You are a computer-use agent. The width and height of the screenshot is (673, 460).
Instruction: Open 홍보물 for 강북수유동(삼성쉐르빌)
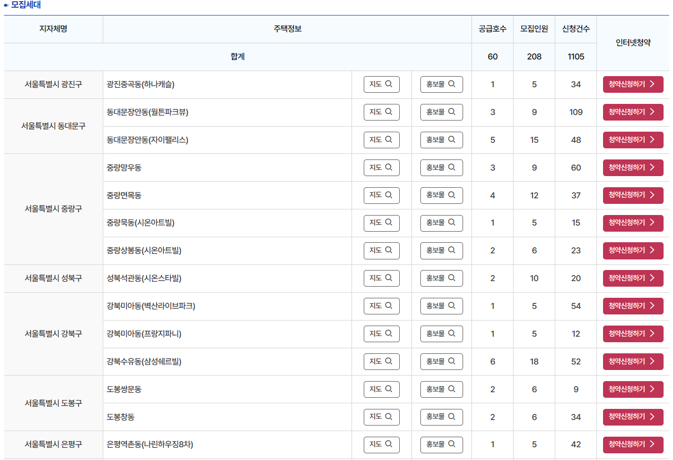pos(441,362)
